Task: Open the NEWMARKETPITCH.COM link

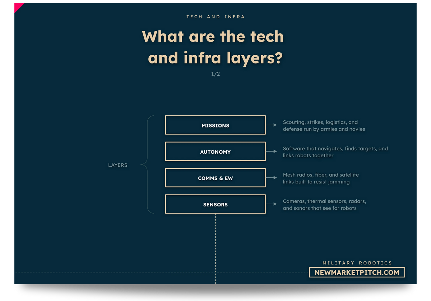Action: [357, 272]
